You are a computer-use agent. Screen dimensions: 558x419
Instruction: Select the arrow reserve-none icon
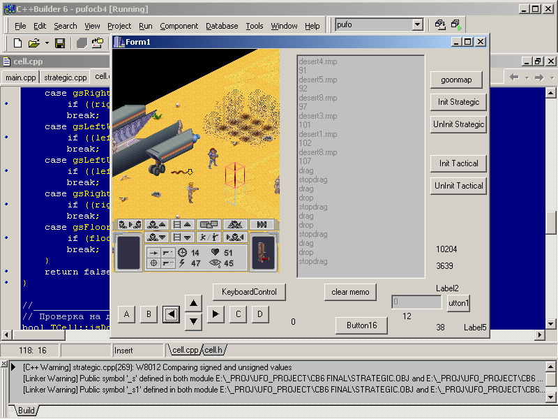point(153,253)
